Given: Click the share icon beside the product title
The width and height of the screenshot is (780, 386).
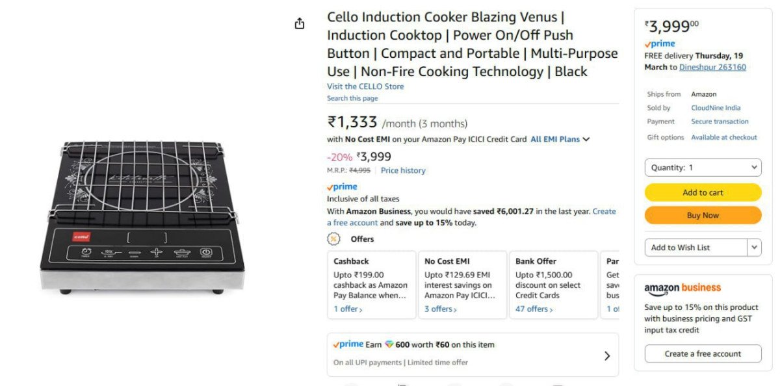Looking at the screenshot, I should [299, 22].
